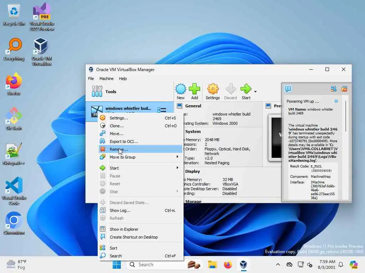Open Oracle VM VirtualBox desktop shortcut

(42, 52)
